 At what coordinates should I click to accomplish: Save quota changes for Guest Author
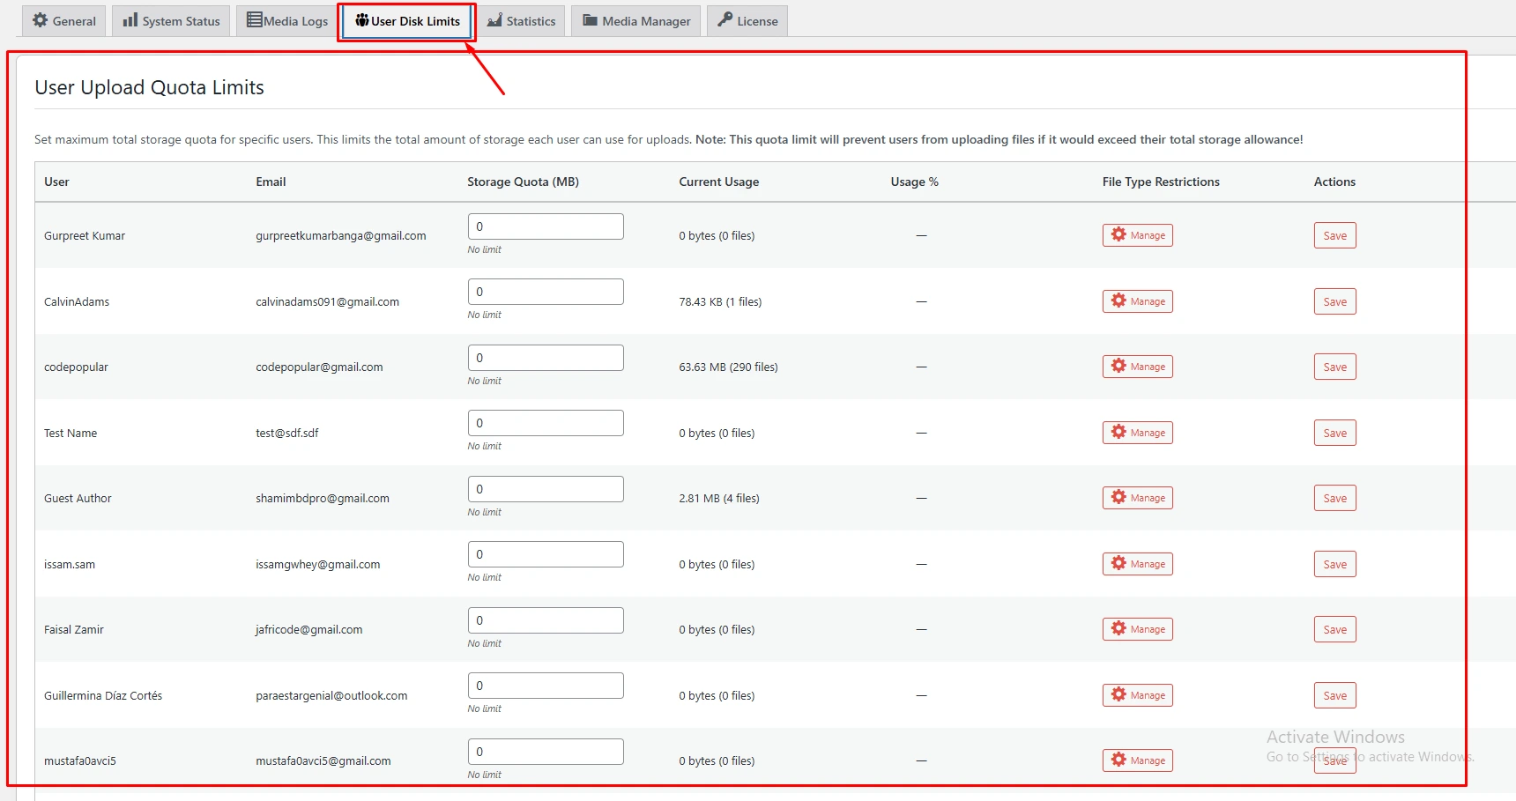click(x=1334, y=497)
